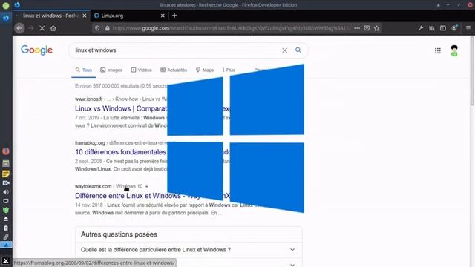Open 10 différences fondamentales result link
475x267 pixels.
[121, 152]
